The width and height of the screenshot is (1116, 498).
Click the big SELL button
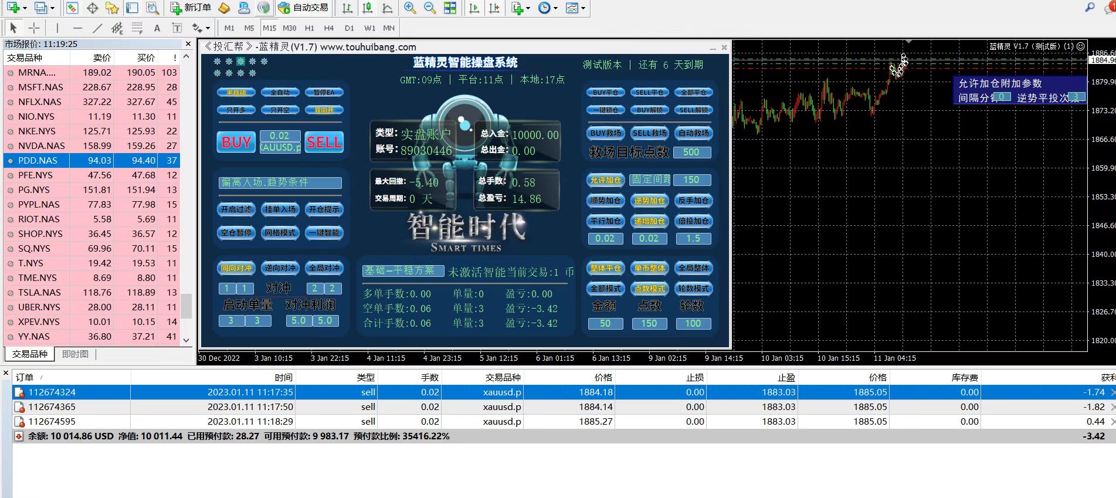(324, 142)
